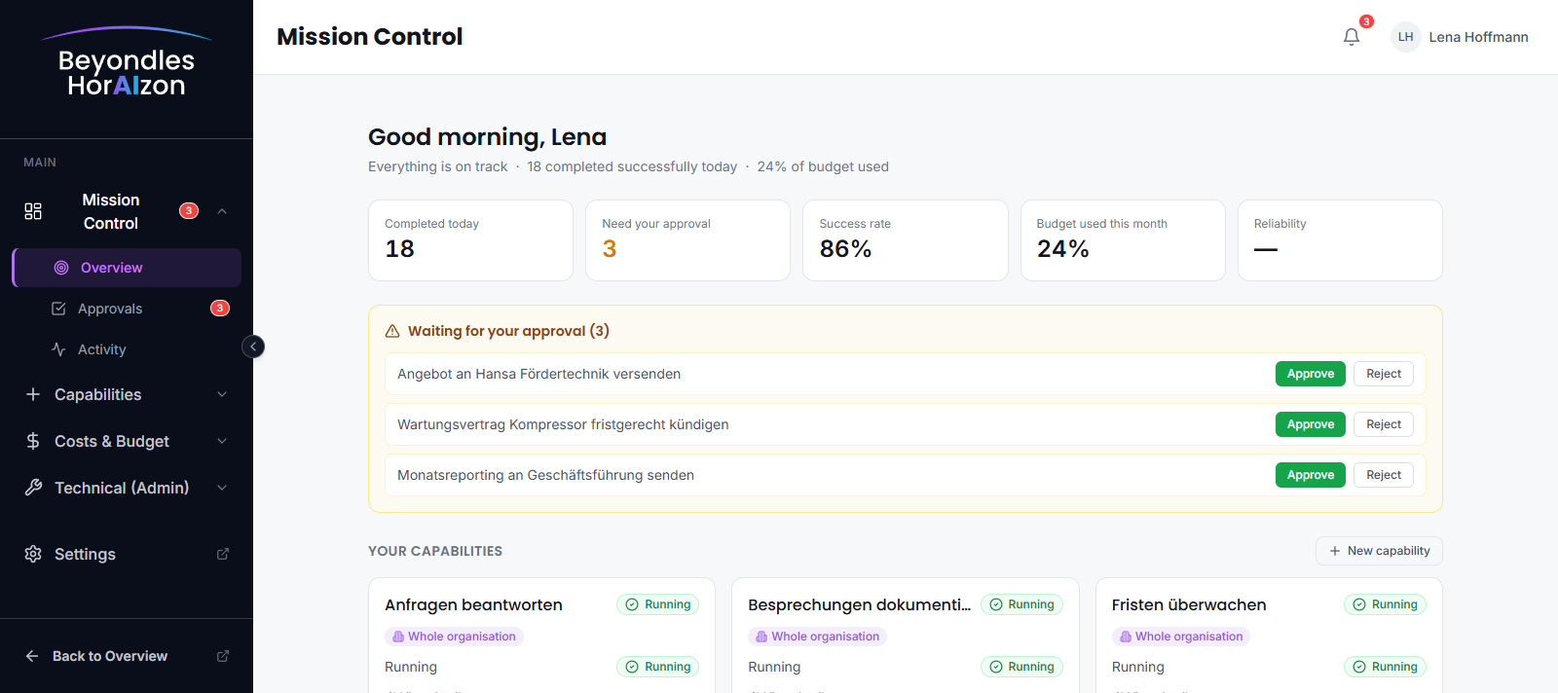The width and height of the screenshot is (1558, 693).
Task: Click the Settings gear icon
Action: coord(33,554)
